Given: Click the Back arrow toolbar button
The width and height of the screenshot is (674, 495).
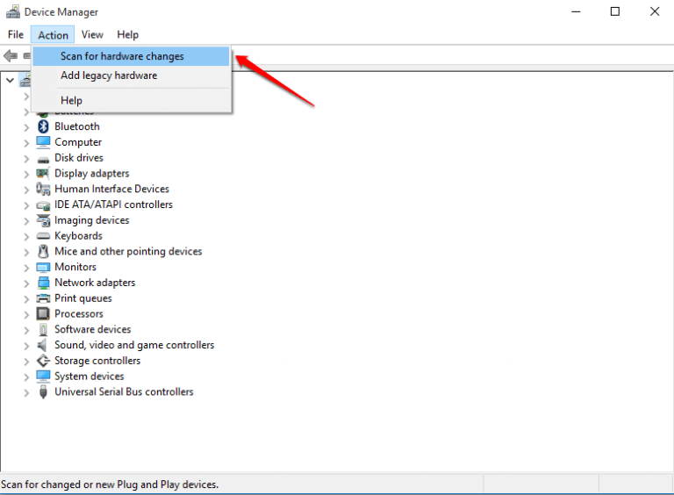Looking at the screenshot, I should pos(11,56).
